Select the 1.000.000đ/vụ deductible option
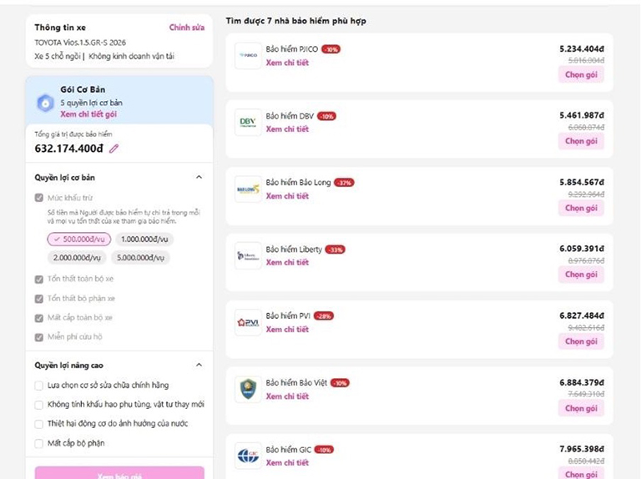This screenshot has height=479, width=641. coord(144,239)
